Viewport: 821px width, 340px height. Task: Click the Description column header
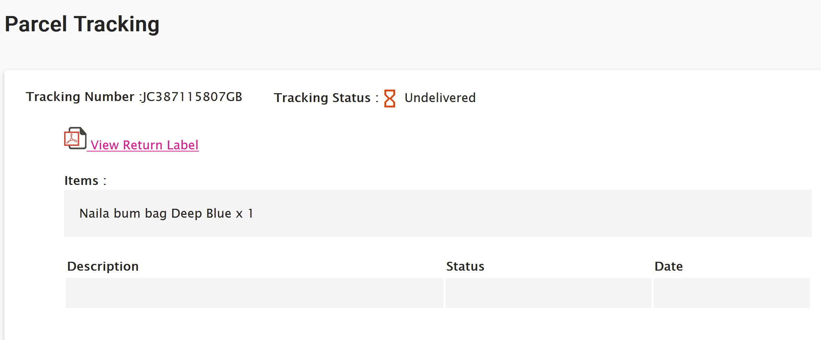pos(103,266)
